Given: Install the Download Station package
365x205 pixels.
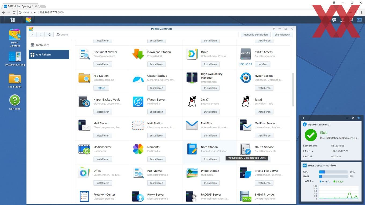Looking at the screenshot, I should [x=156, y=64].
